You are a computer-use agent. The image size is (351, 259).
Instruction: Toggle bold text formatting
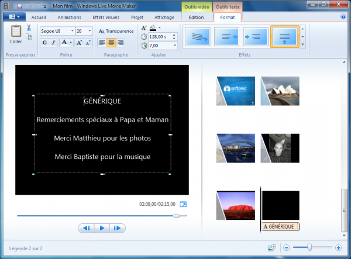pyautogui.click(x=44, y=42)
